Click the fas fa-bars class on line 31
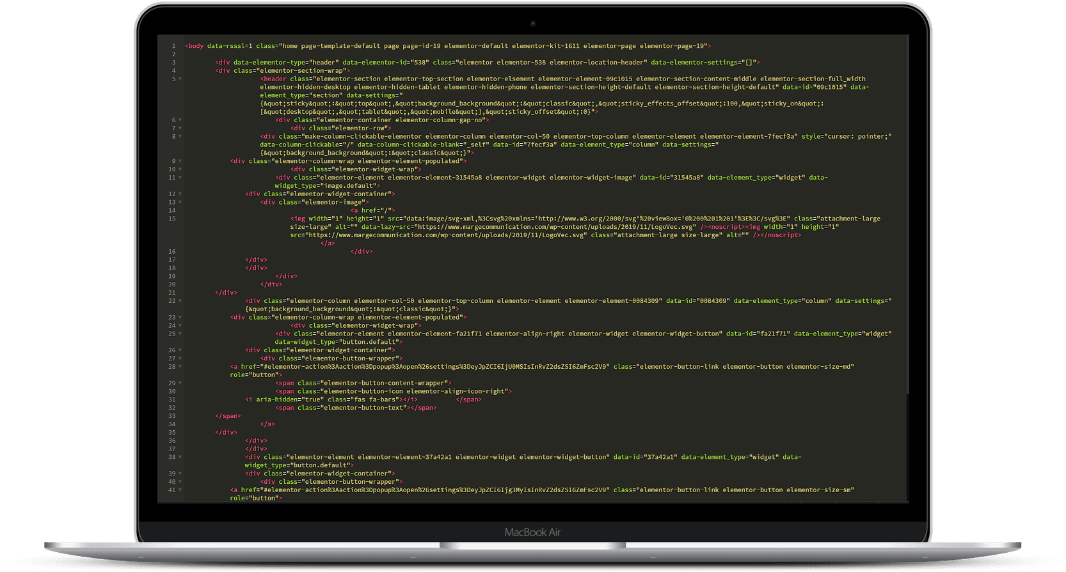 (363, 399)
